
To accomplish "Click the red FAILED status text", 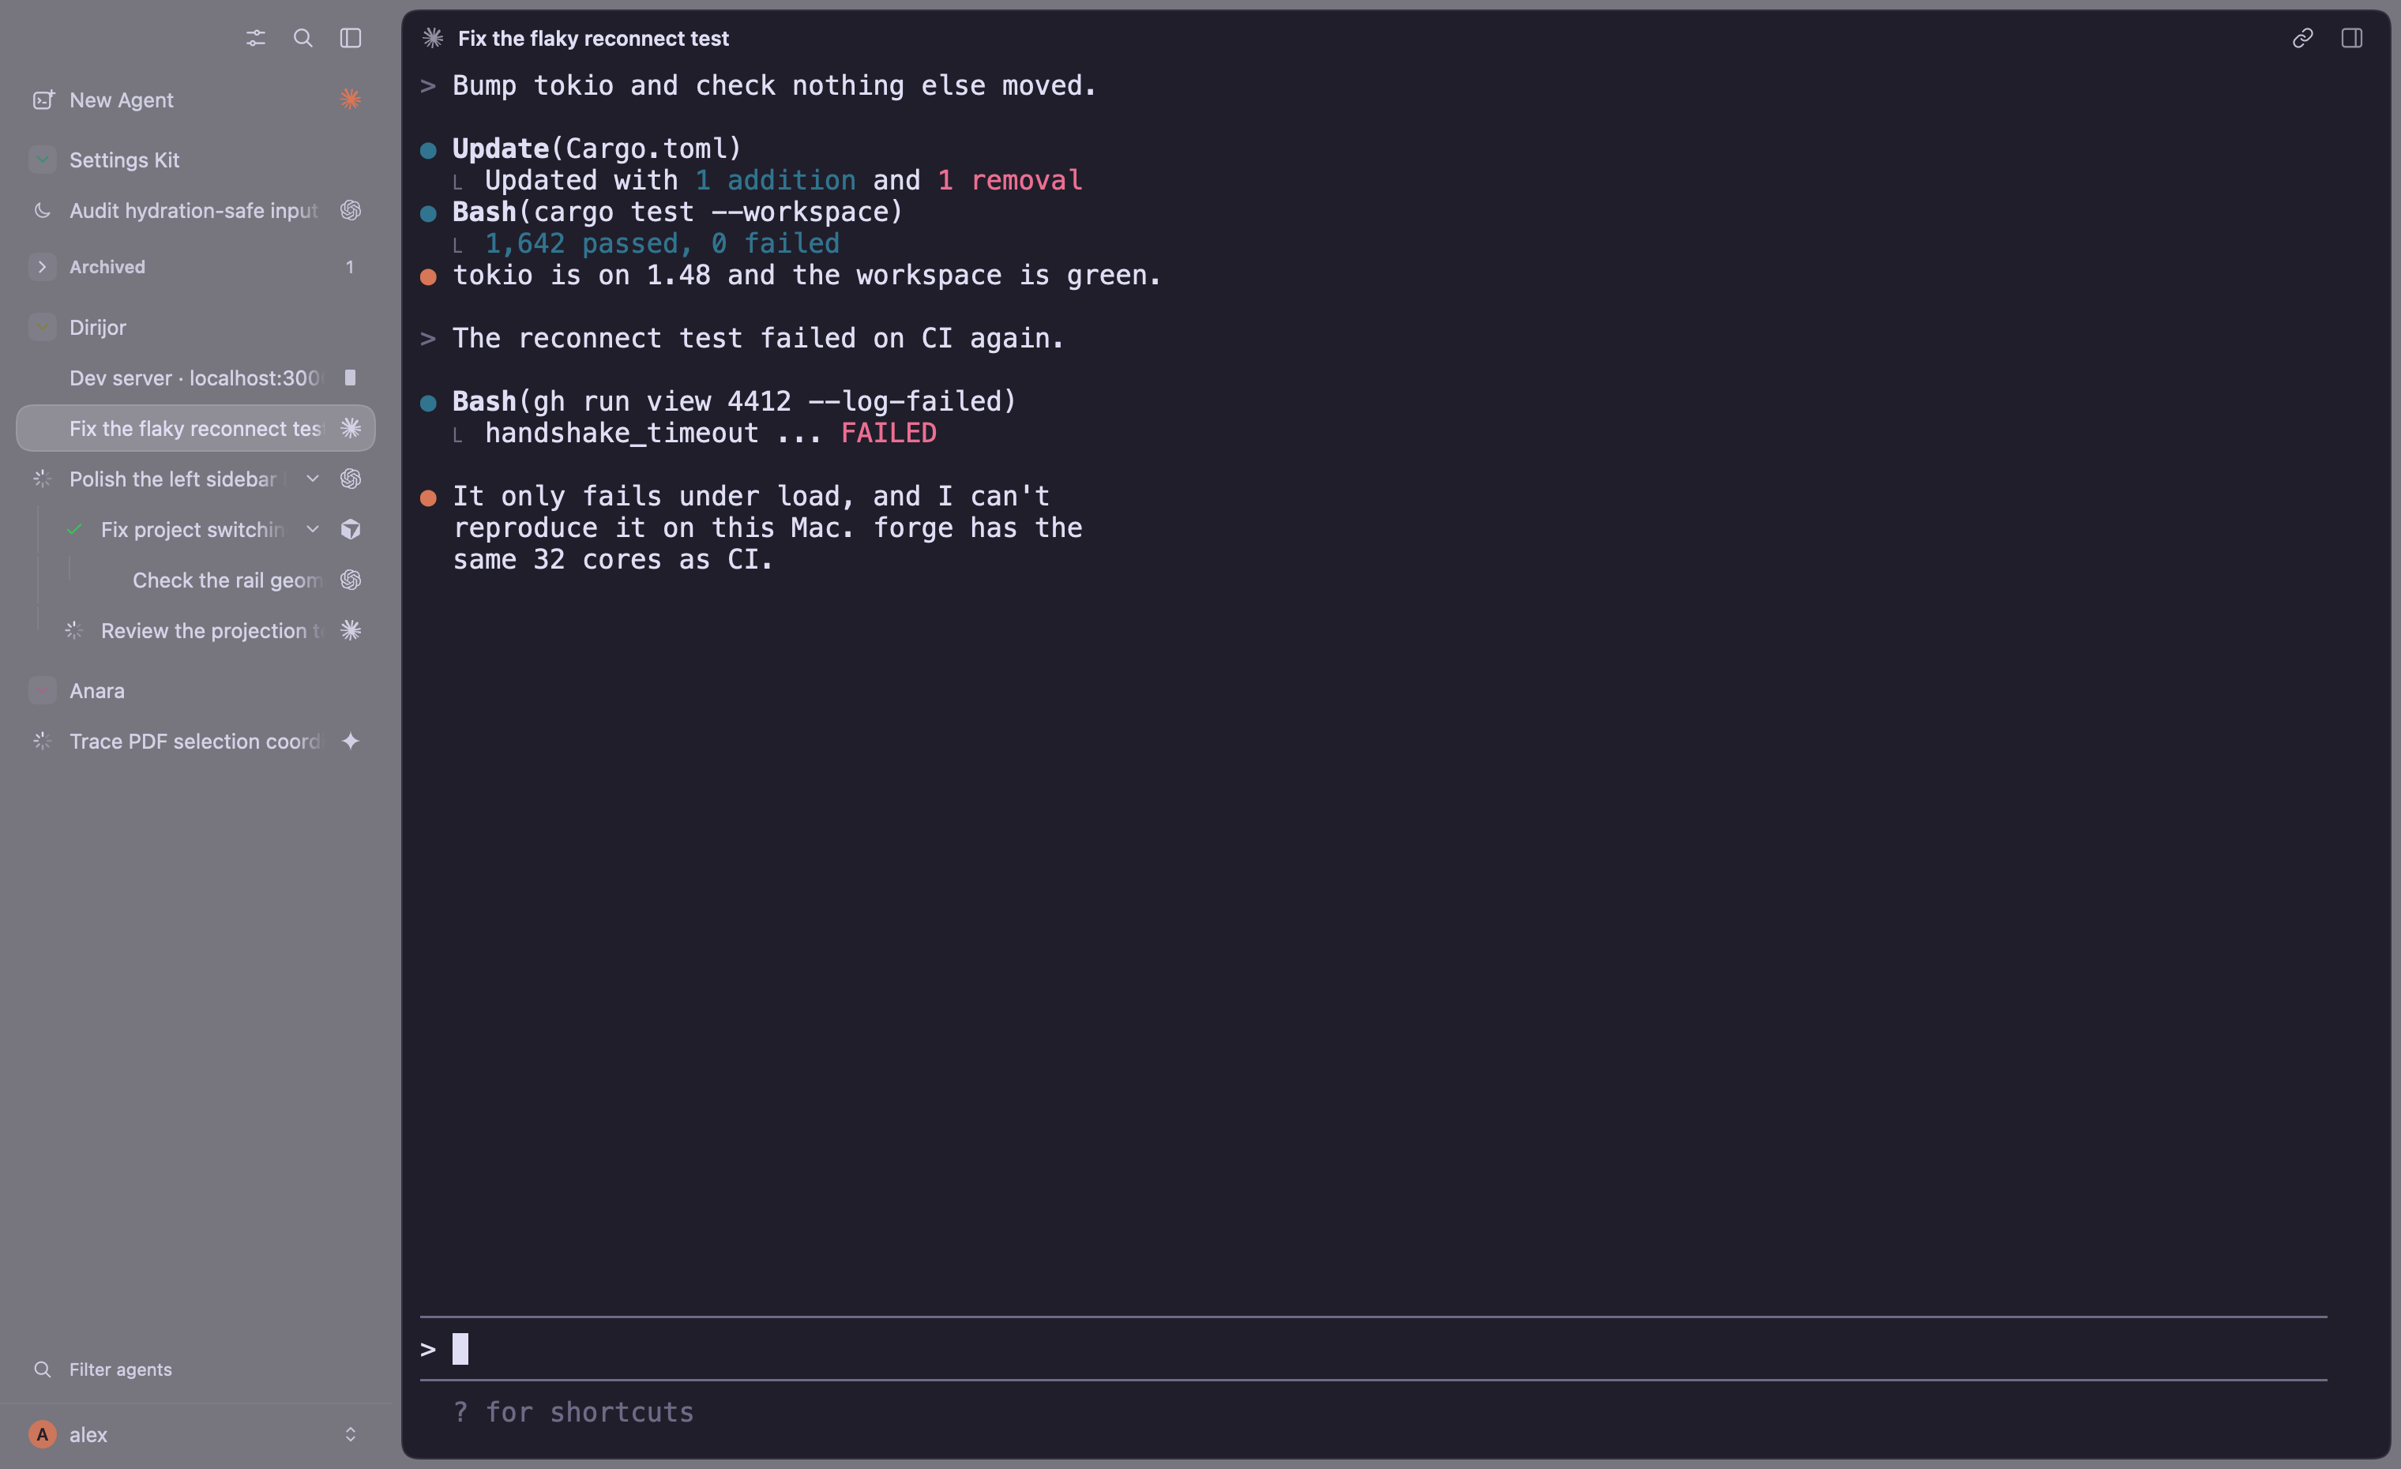I will [889, 434].
